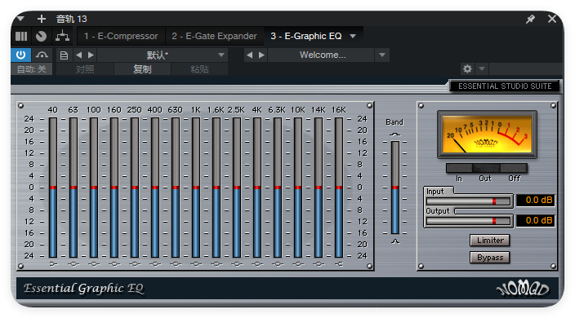The width and height of the screenshot is (575, 318).
Task: Expand the E-Graphic EQ tab dropdown arrow
Action: (353, 36)
